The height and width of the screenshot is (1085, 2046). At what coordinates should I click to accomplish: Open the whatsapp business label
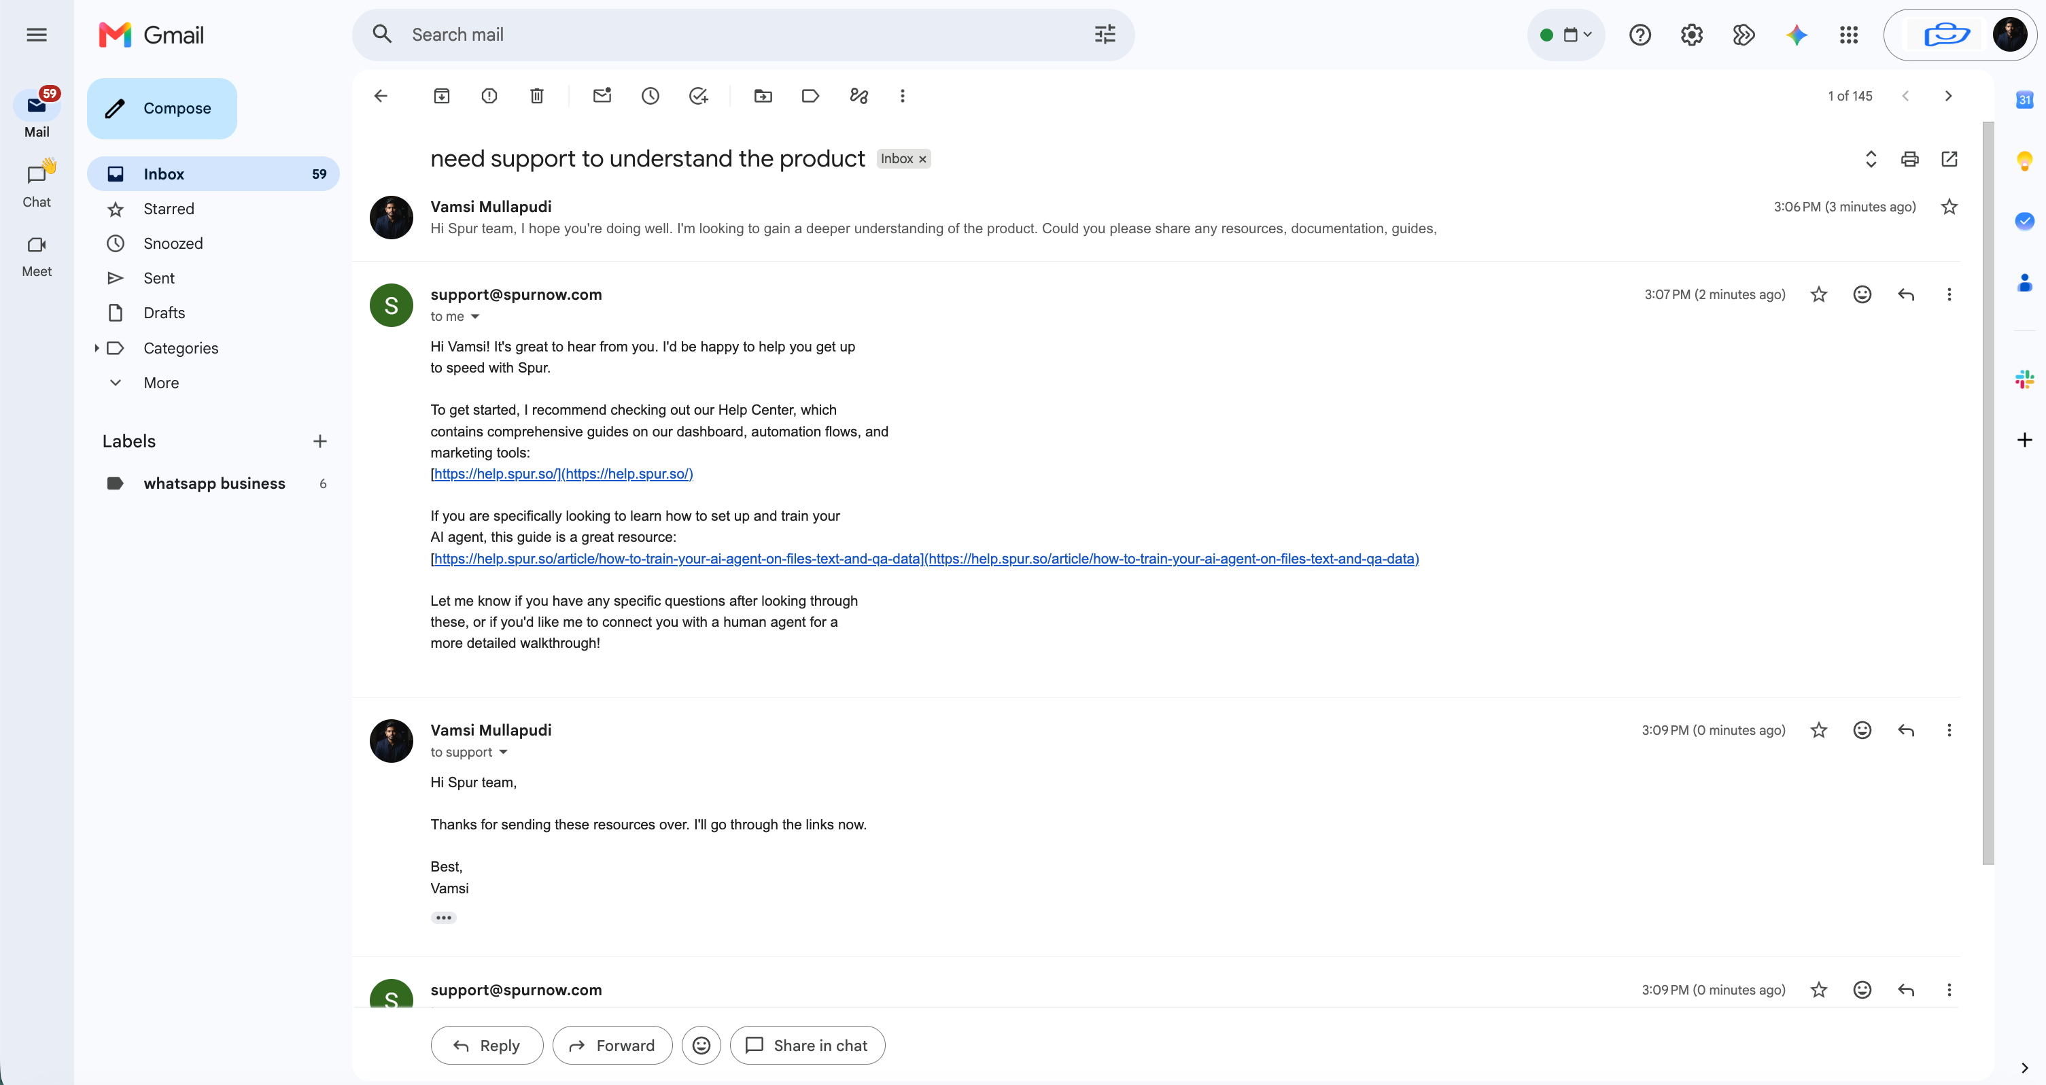(x=213, y=484)
